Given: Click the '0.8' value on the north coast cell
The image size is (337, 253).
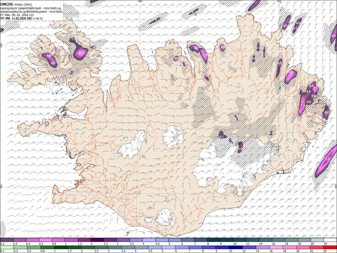Looking at the screenshot, I should point(223,47).
